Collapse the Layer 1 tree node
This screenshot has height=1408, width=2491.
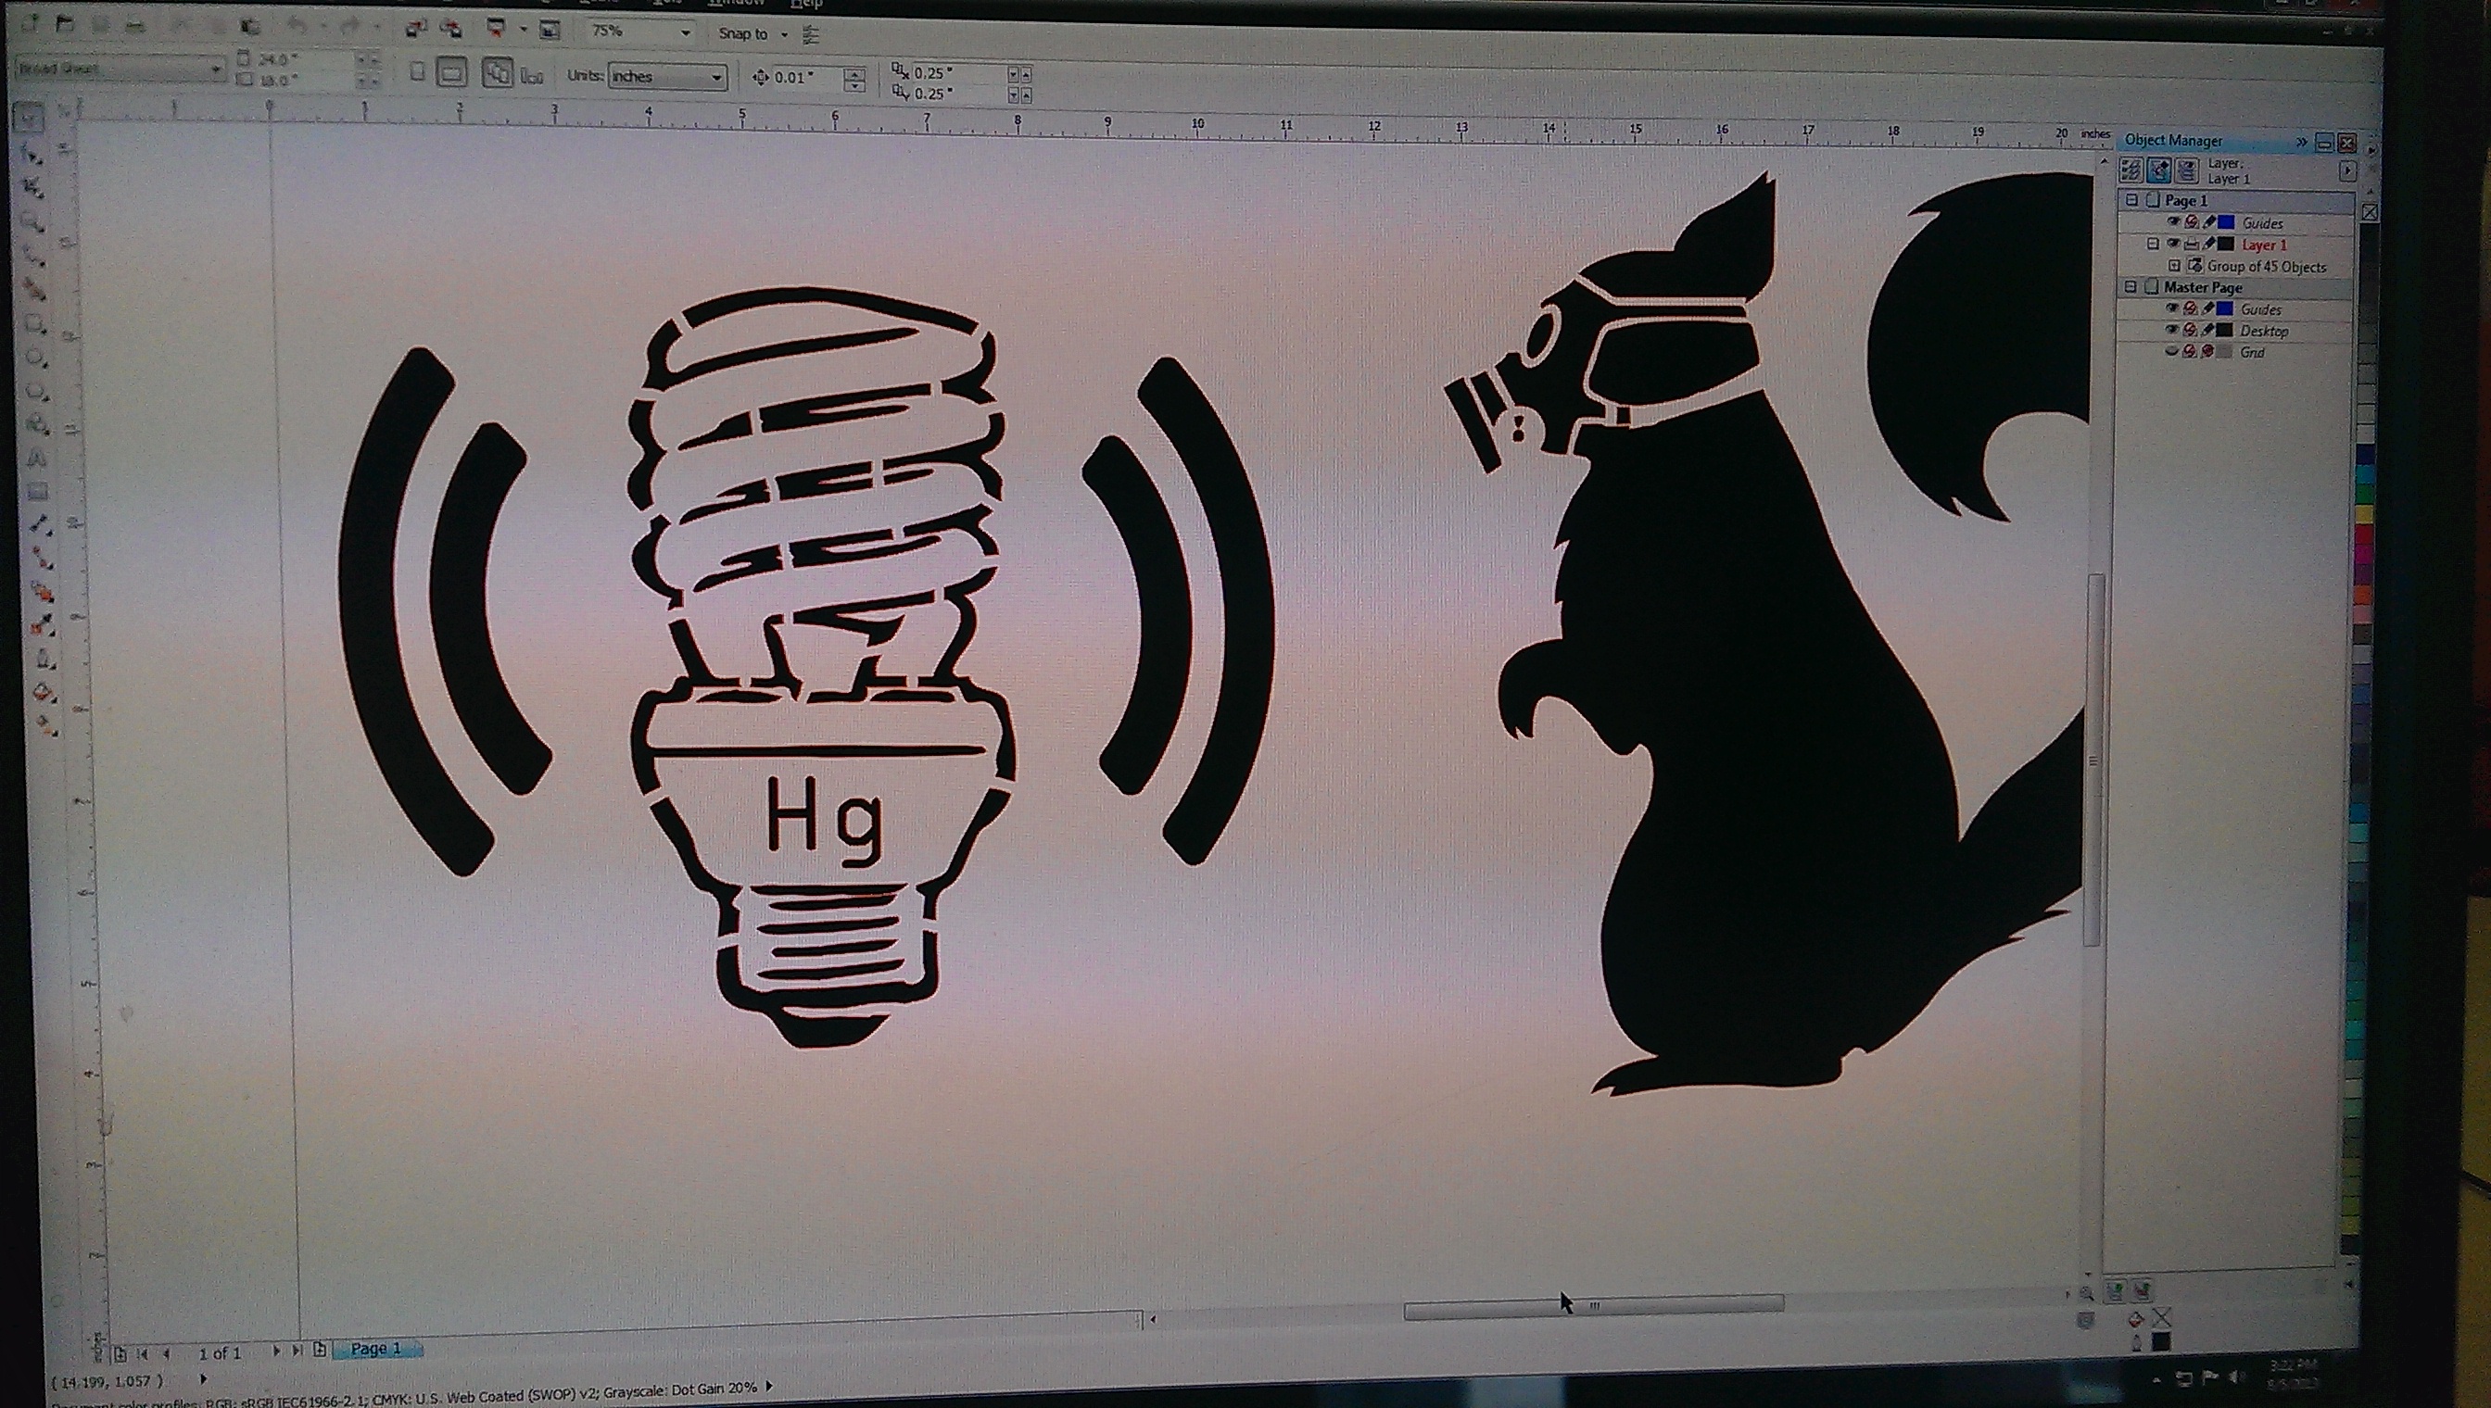[x=2154, y=245]
